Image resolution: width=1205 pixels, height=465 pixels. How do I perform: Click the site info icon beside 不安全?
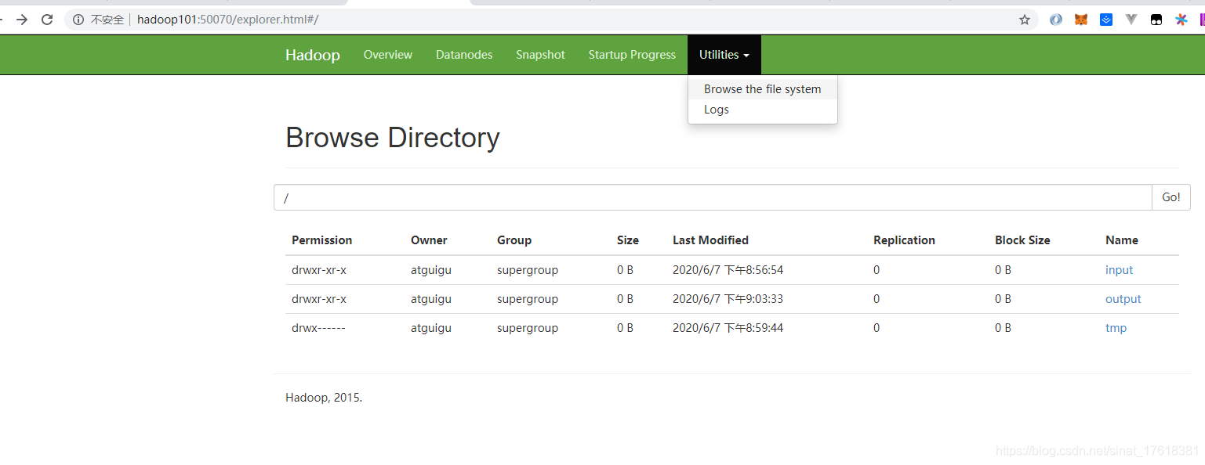coord(78,20)
